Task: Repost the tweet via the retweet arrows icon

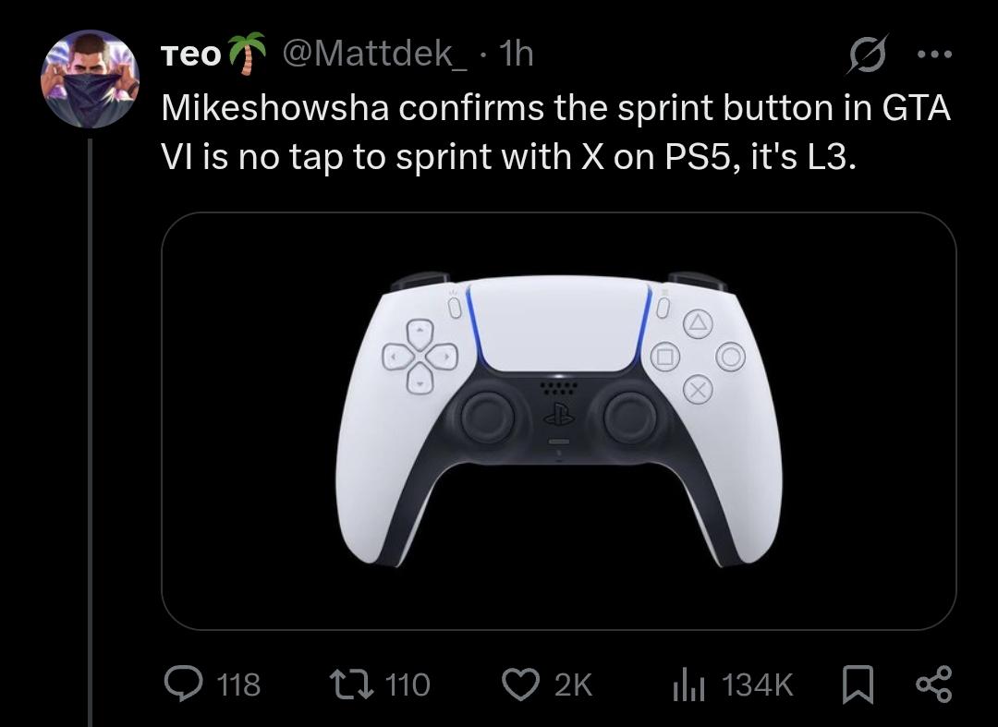Action: point(351,685)
